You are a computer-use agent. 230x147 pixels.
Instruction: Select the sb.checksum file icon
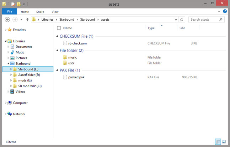tap(65, 43)
